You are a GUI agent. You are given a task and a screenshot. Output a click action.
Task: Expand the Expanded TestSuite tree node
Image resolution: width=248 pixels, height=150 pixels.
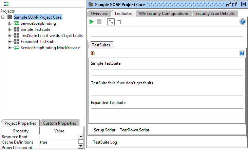(10, 42)
